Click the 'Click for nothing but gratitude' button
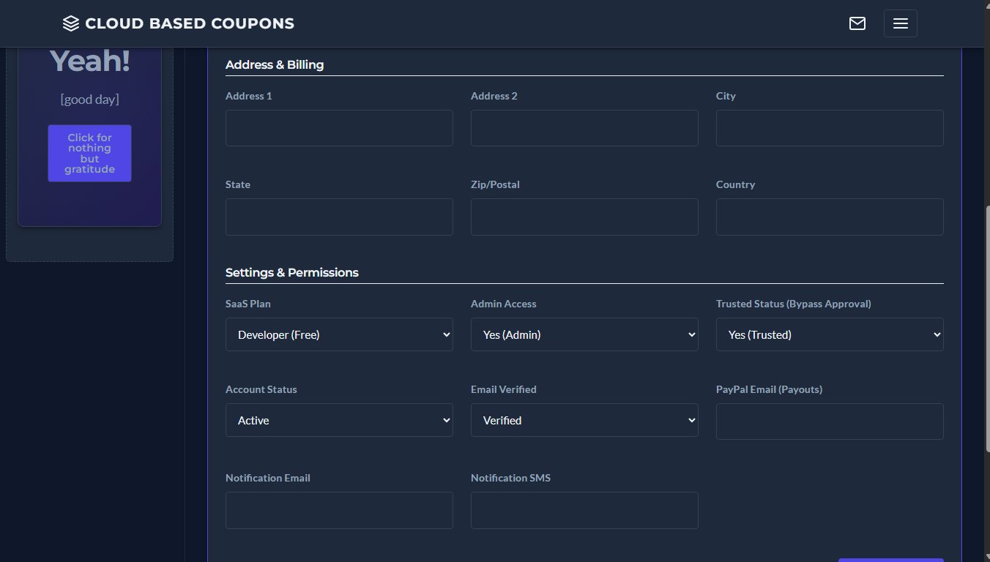The image size is (990, 562). 89,153
